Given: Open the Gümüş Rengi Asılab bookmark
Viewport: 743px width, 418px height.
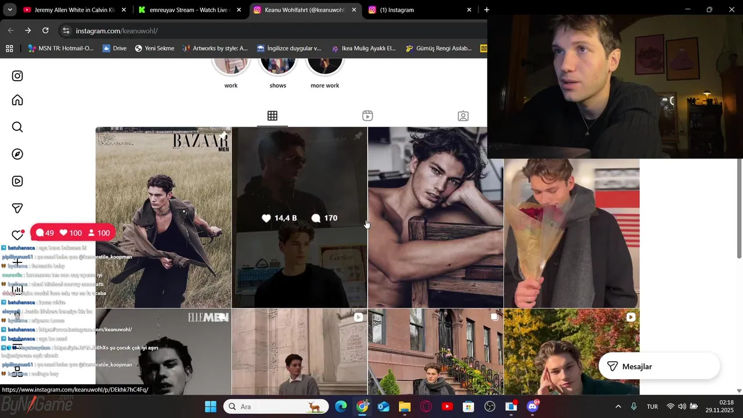Looking at the screenshot, I should tap(438, 48).
